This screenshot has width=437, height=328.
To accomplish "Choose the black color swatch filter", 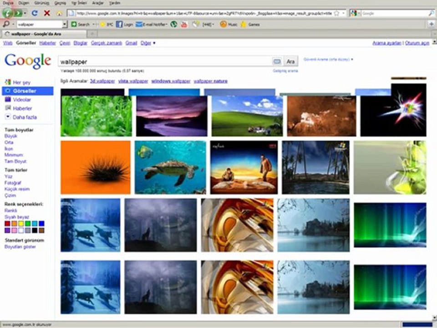I will 35,231.
